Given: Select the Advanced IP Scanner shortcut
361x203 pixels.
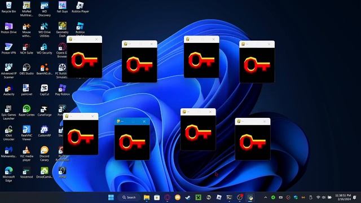Looking at the screenshot, I should 8,71.
